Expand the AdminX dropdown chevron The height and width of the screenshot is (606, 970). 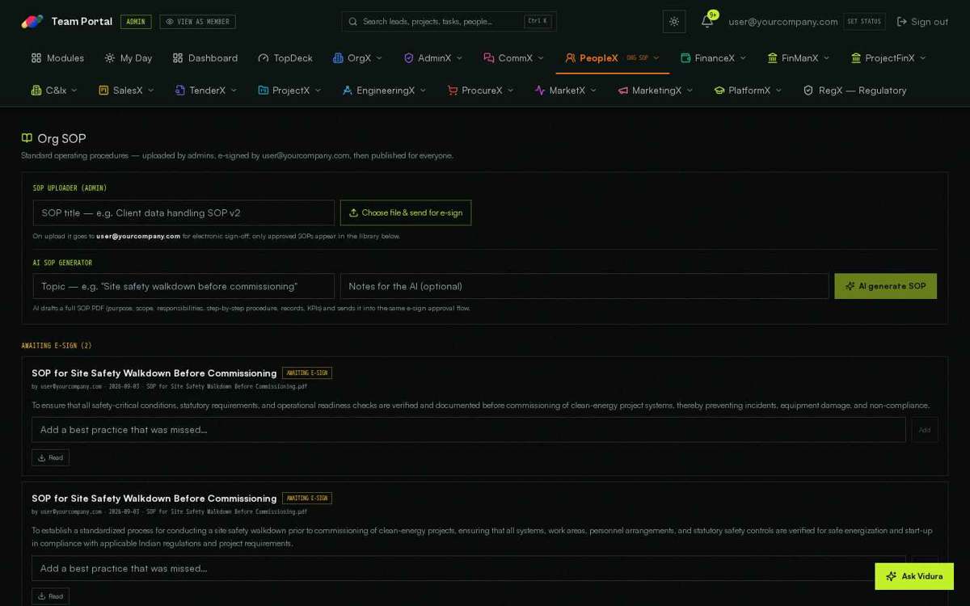click(459, 58)
